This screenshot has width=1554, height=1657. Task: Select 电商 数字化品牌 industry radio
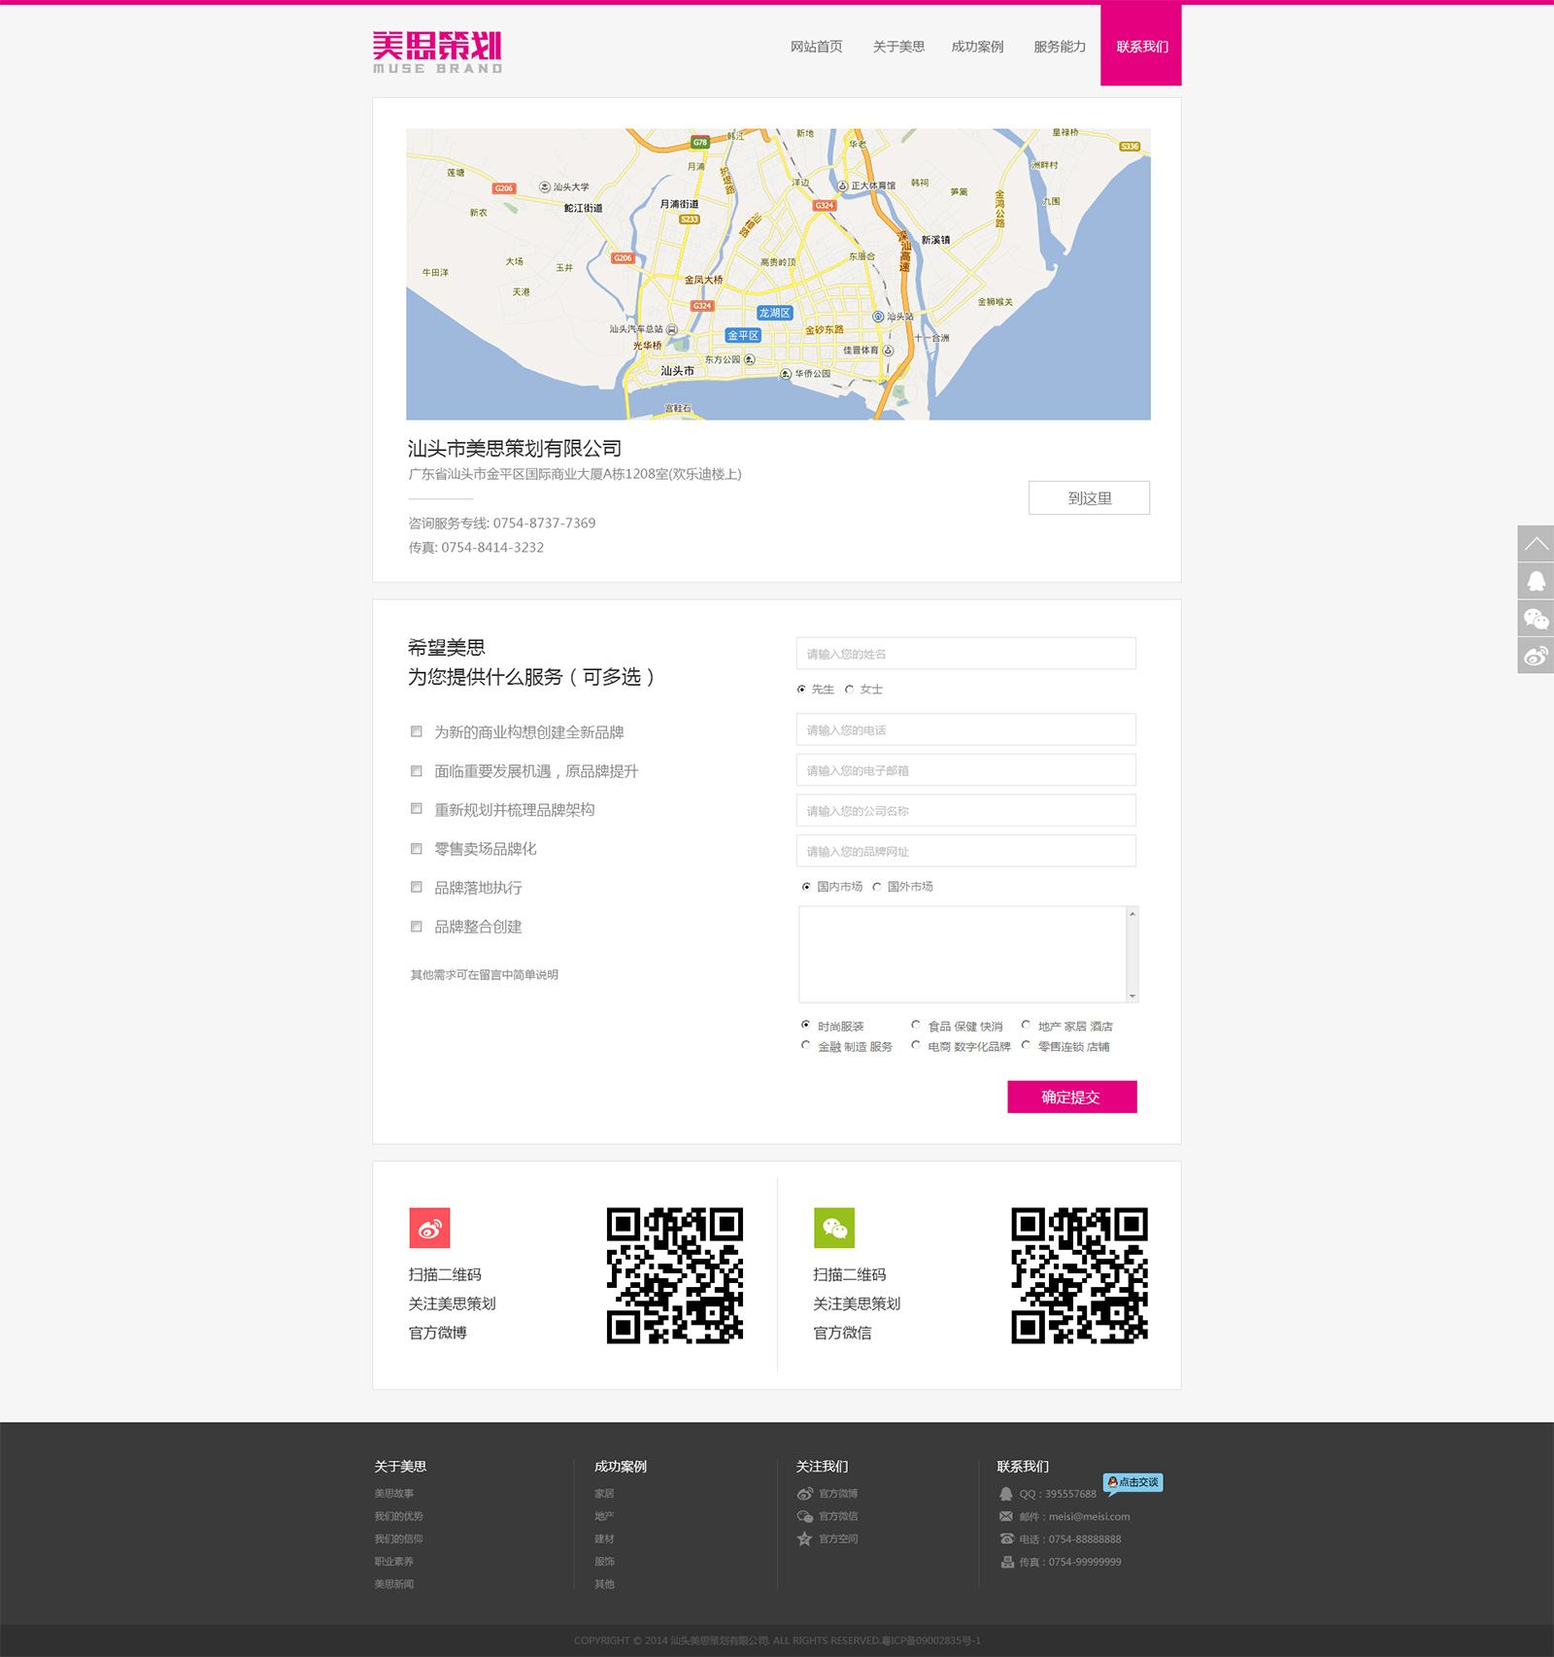tap(916, 1045)
